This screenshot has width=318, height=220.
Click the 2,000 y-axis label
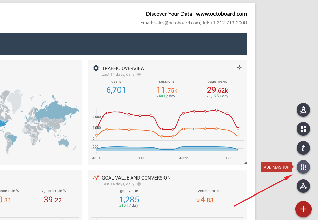[x=97, y=117]
